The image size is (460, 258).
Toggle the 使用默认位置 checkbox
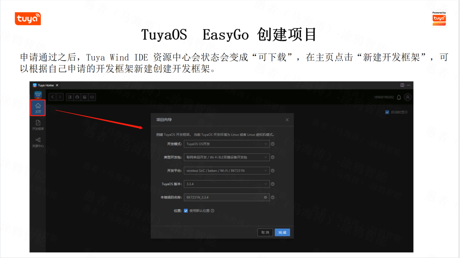pos(186,211)
